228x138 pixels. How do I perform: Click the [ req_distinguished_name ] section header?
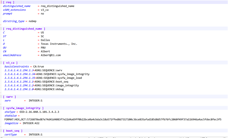pos(24,29)
